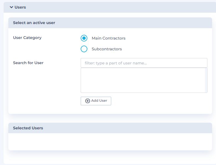The image size is (216, 165).
Task: Focus the user name filter field
Action: point(144,63)
